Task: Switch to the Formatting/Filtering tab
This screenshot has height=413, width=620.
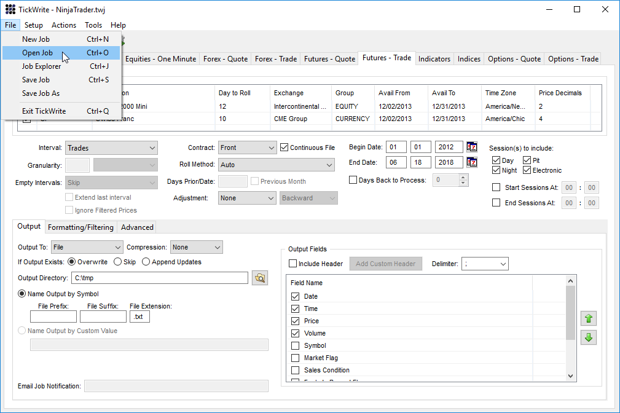Action: 80,227
